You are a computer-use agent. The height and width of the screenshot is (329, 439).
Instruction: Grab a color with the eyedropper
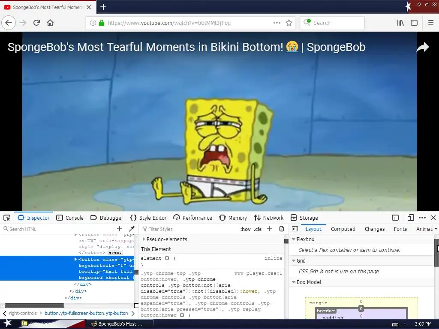pyautogui.click(x=132, y=229)
